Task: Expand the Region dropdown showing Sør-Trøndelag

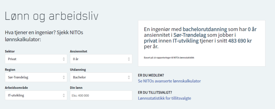Action: pyautogui.click(x=36, y=77)
